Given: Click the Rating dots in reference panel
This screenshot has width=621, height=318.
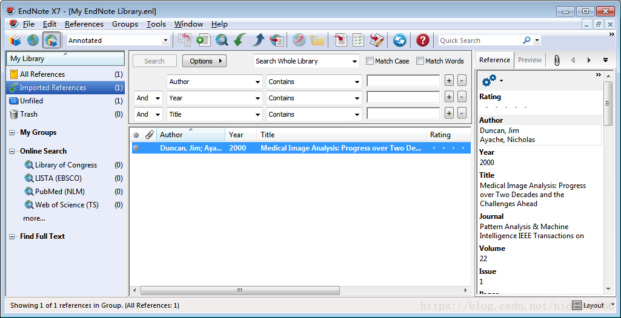Looking at the screenshot, I should click(x=506, y=107).
